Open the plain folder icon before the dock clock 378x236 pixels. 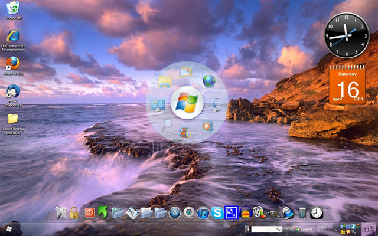click(x=161, y=213)
